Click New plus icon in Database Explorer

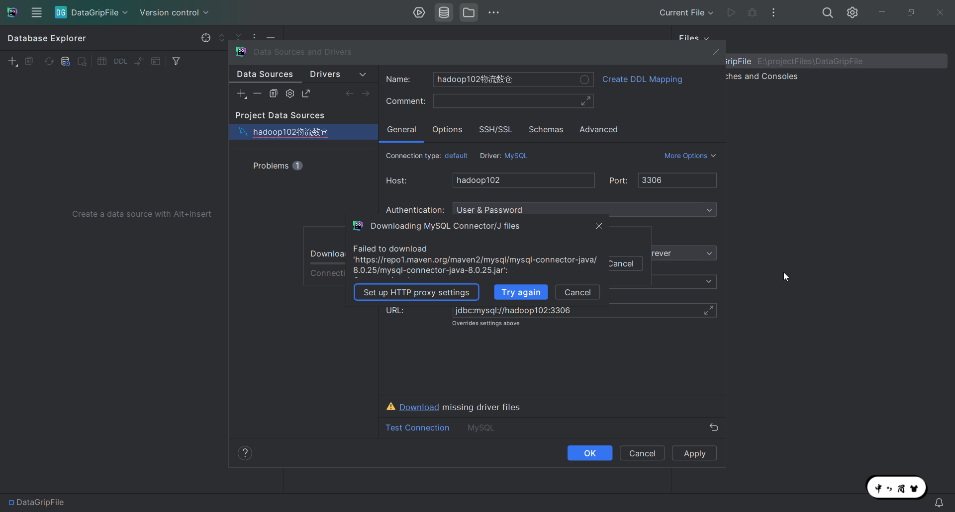pos(13,61)
